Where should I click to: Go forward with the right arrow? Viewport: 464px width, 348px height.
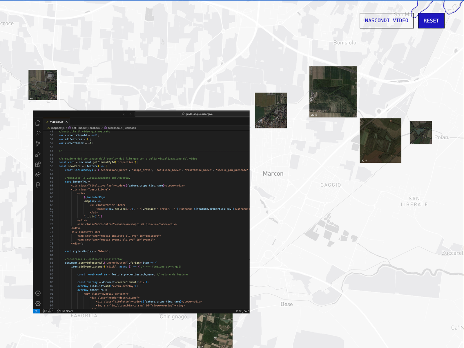pos(130,114)
